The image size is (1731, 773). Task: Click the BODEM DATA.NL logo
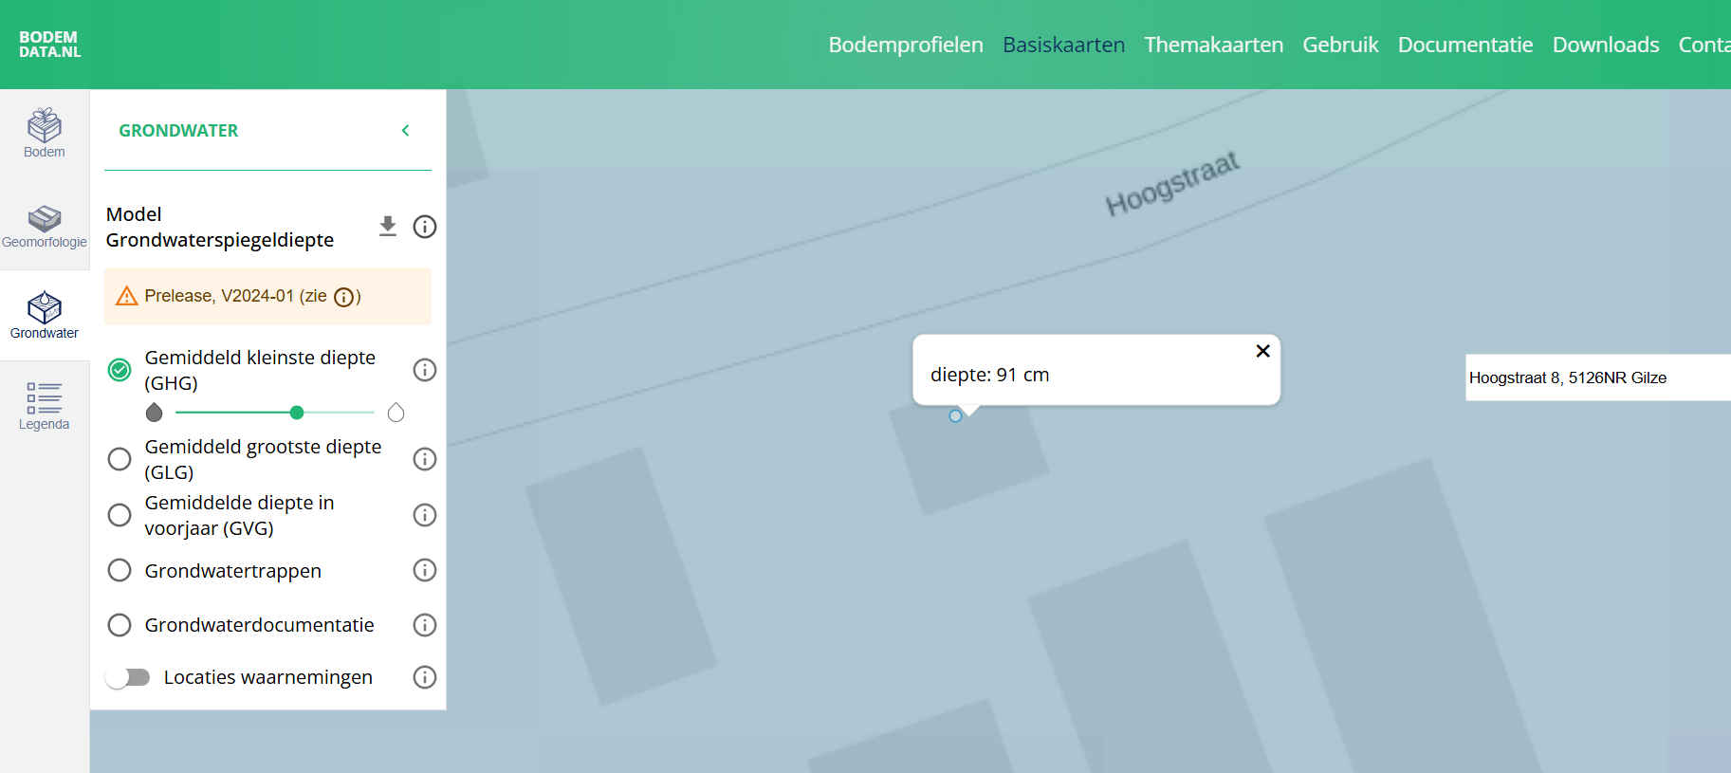click(49, 45)
